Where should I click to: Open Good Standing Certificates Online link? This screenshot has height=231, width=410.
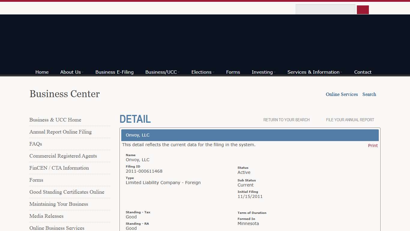67,192
